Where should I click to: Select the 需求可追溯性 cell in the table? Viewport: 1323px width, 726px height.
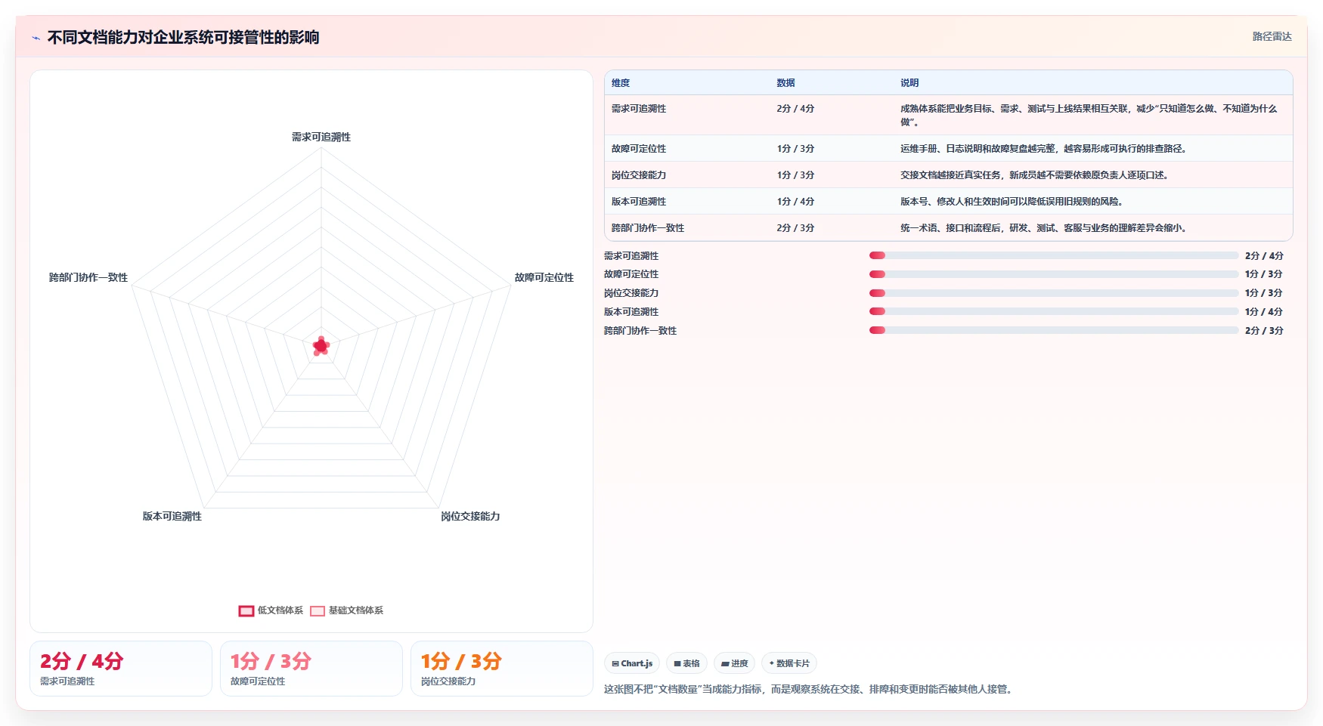(x=639, y=109)
